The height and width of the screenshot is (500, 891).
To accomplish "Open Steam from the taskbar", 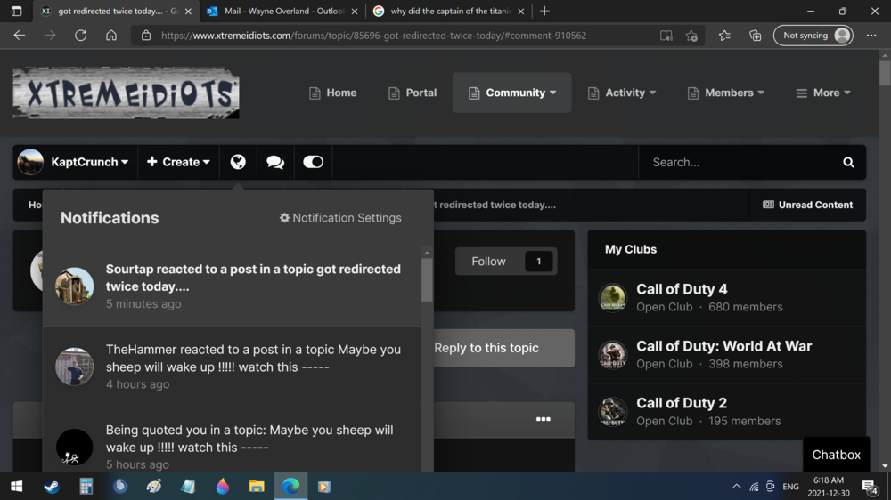I will tap(52, 487).
